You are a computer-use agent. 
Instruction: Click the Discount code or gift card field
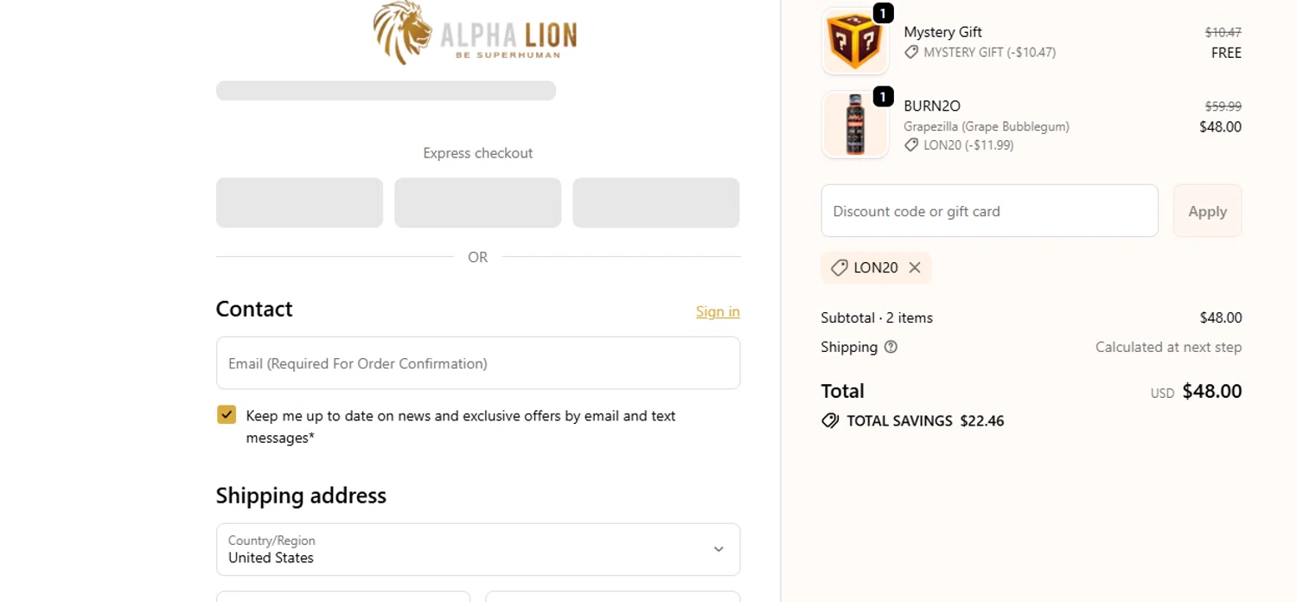click(988, 211)
